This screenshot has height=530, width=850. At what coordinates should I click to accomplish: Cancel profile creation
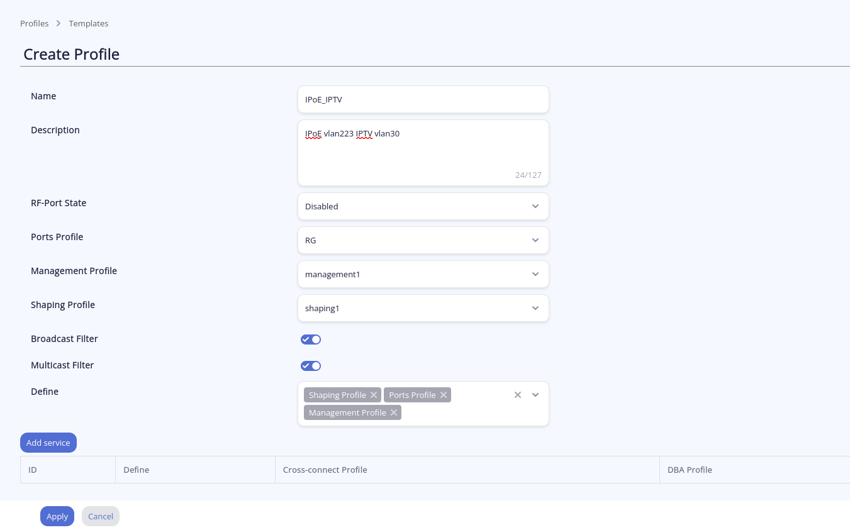101,516
